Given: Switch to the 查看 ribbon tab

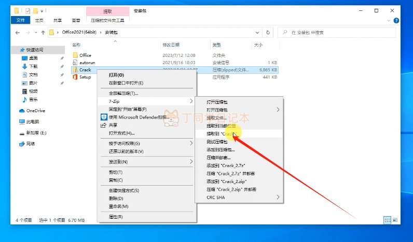Looking at the screenshot, I should coord(76,20).
